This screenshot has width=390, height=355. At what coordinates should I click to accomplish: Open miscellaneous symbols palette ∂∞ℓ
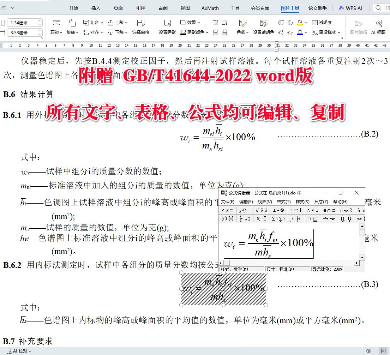tap(346, 210)
